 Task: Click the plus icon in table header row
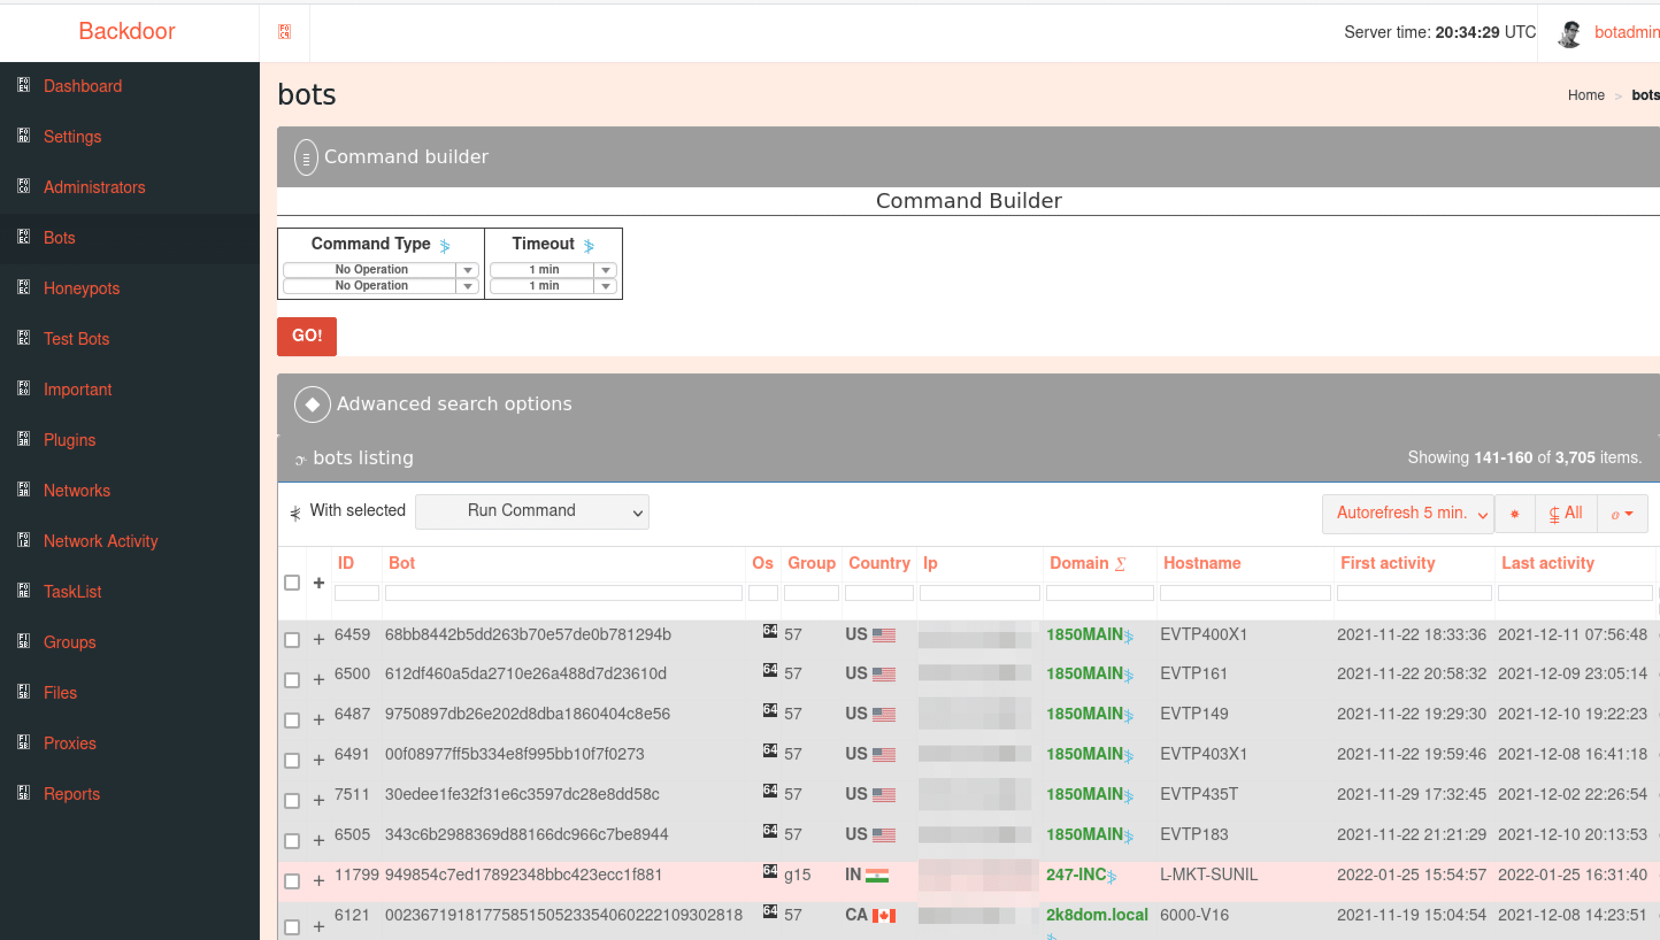click(x=319, y=583)
